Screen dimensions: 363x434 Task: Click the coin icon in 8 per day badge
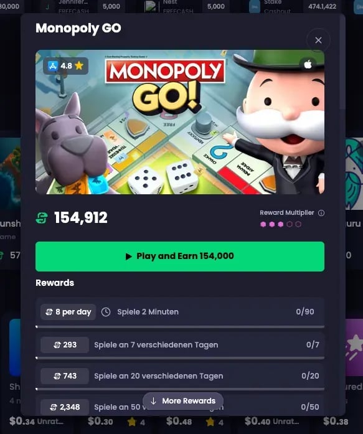[x=49, y=312]
